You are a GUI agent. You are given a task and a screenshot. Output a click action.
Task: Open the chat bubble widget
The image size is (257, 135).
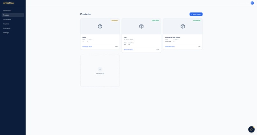point(251,129)
